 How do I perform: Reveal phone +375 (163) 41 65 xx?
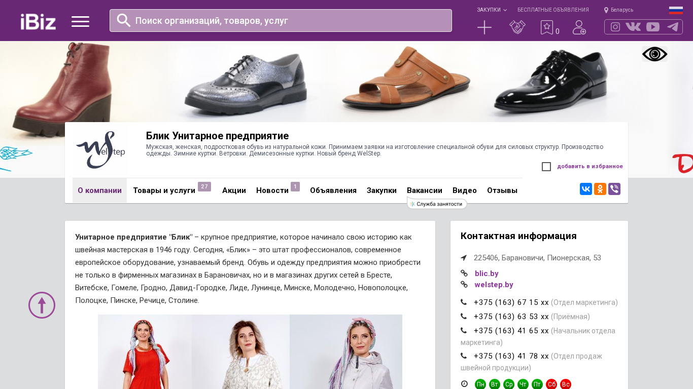511,331
